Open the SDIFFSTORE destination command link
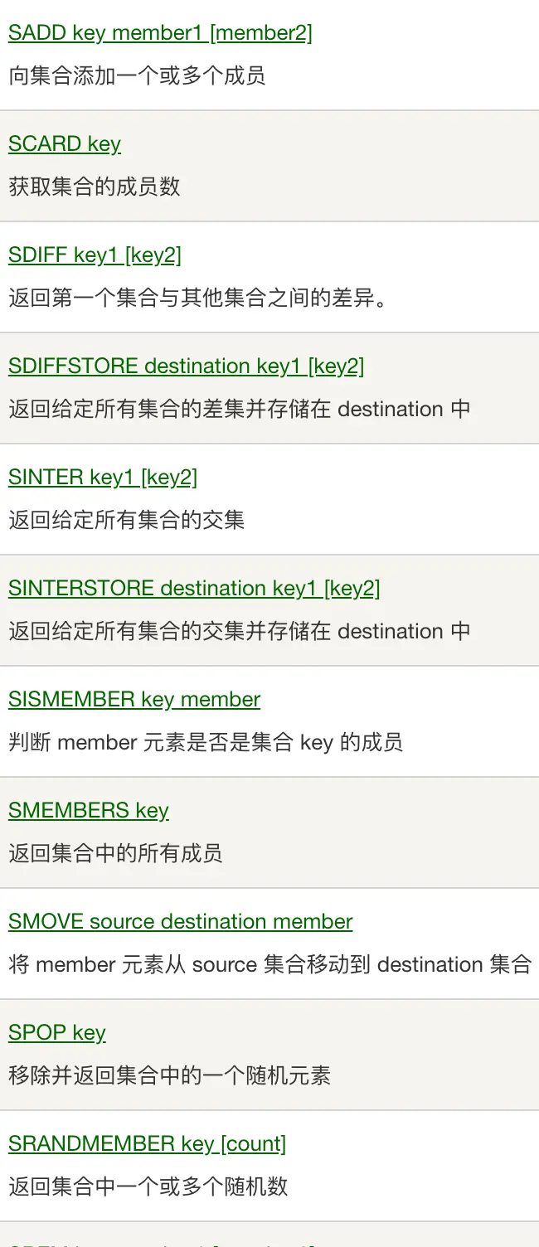The width and height of the screenshot is (539, 1247). 186,366
